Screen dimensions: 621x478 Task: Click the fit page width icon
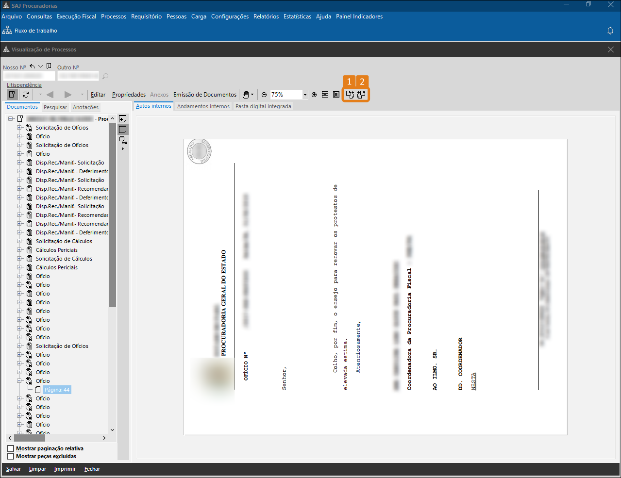(325, 95)
